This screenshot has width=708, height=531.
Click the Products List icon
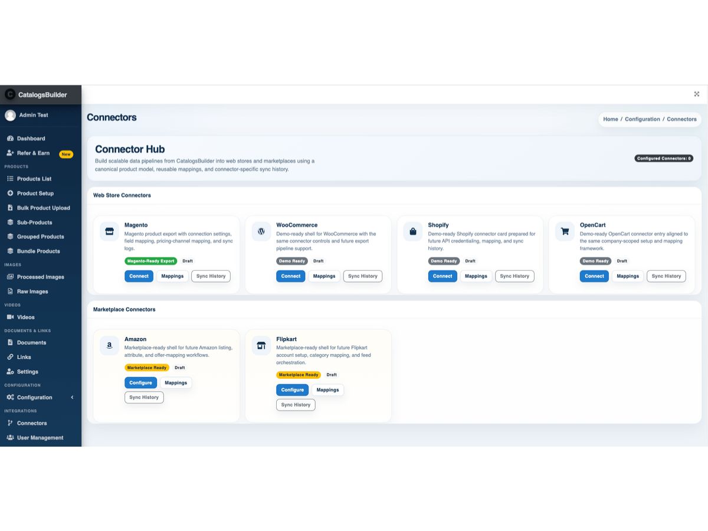coord(10,179)
